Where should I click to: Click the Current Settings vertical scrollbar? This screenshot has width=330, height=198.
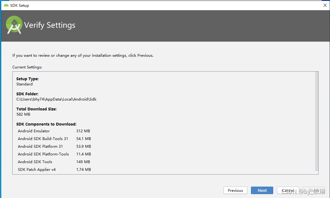(x=316, y=122)
